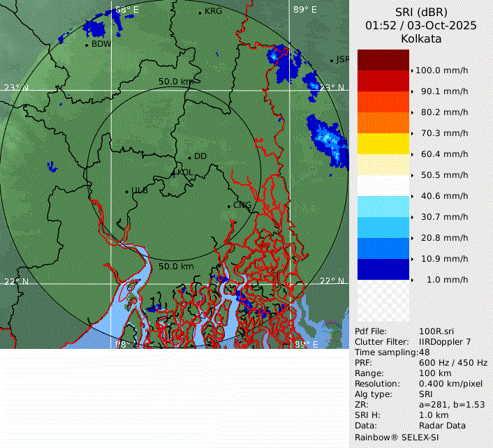The image size is (493, 448).
Task: Click the dark blue 1.0 mm/h swatch
Action: pyautogui.click(x=383, y=269)
